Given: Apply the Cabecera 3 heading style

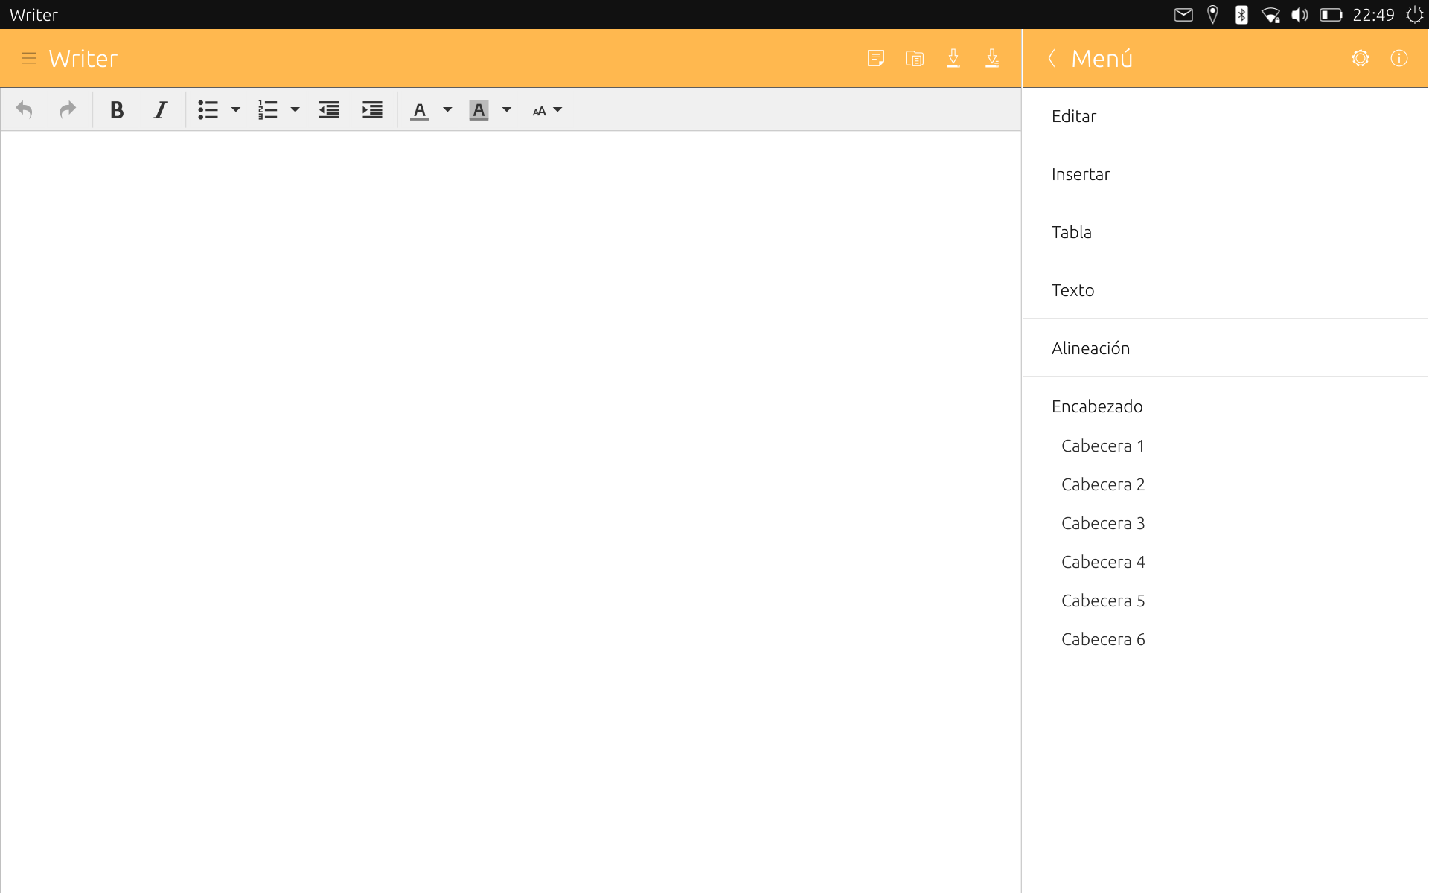Looking at the screenshot, I should click(1102, 523).
